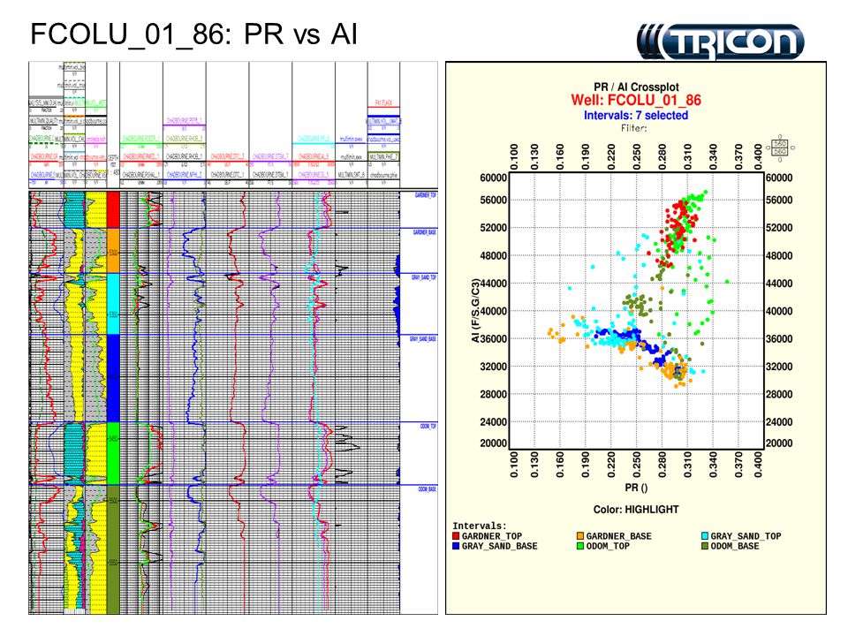Select the GRAY_SAND_TOP legend label
This screenshot has height=636, width=848.
[x=746, y=536]
